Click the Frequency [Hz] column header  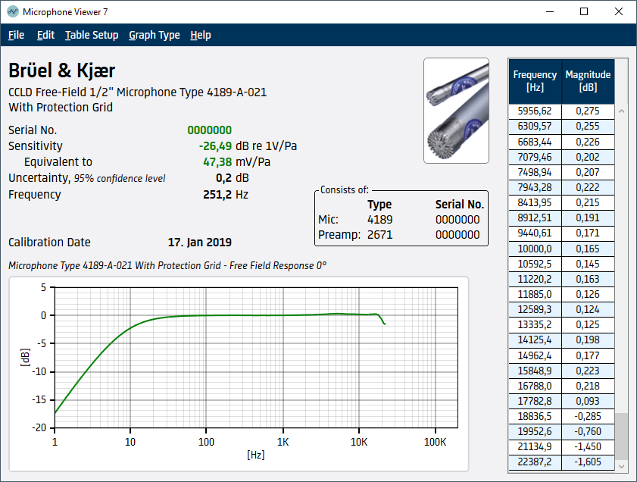535,81
